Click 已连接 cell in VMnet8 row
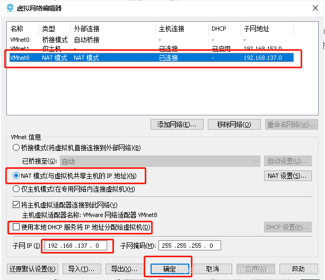The image size is (325, 280). click(168, 58)
